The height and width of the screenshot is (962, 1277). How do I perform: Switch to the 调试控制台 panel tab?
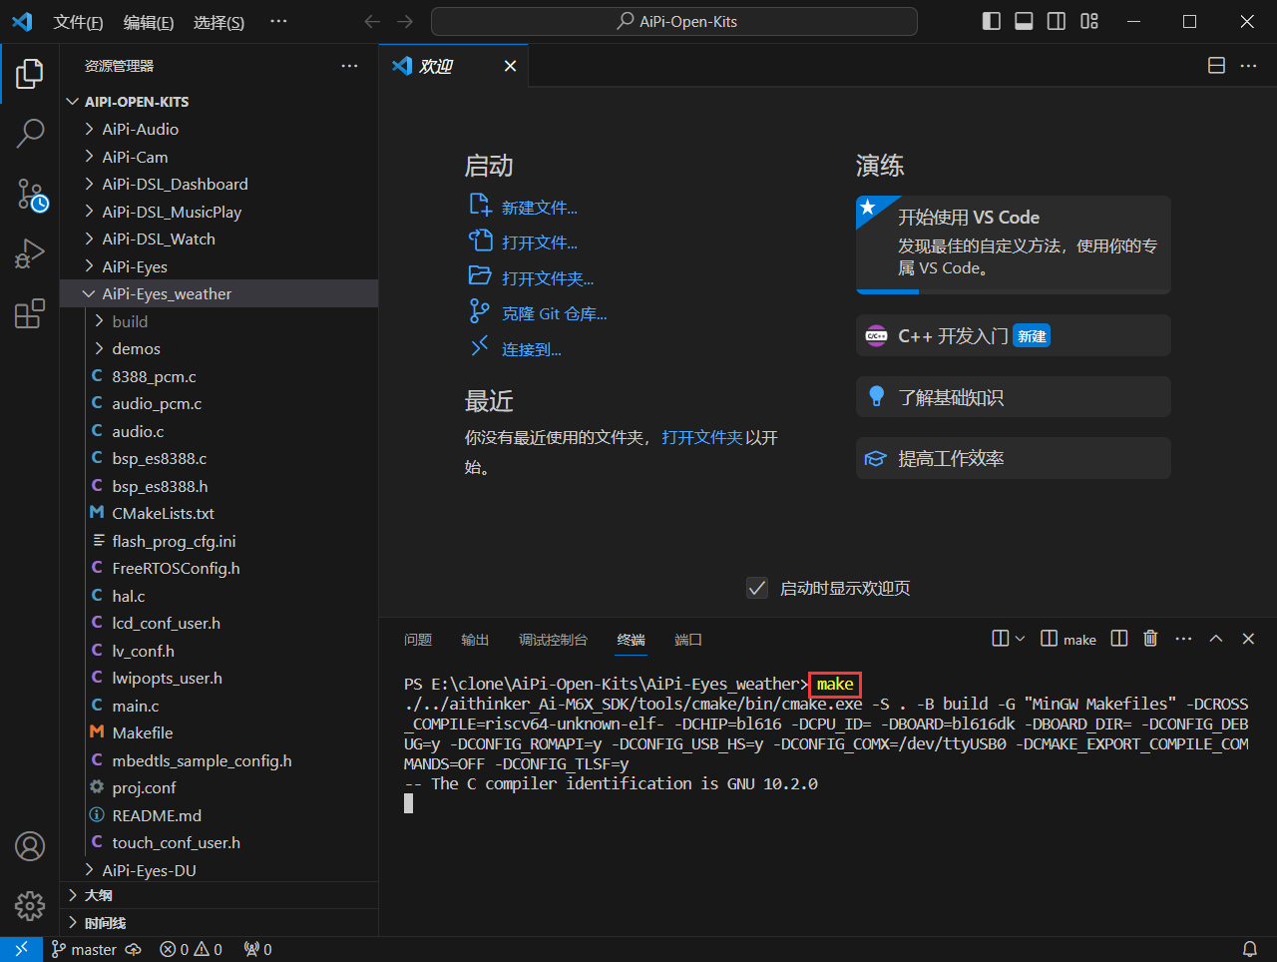coord(553,640)
